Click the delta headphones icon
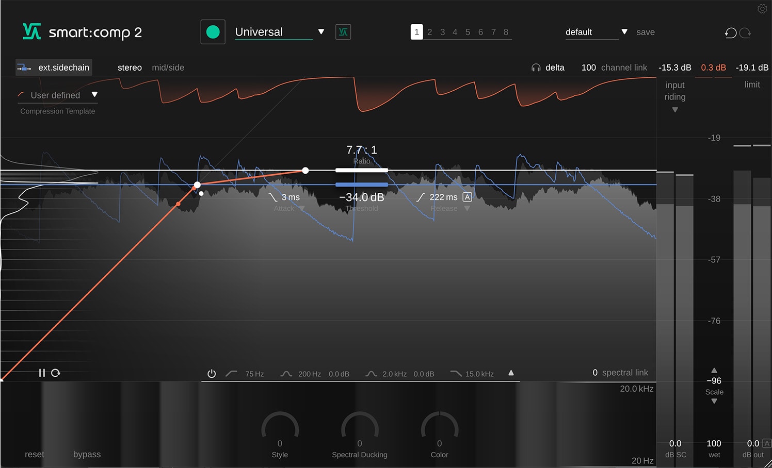 click(x=536, y=68)
